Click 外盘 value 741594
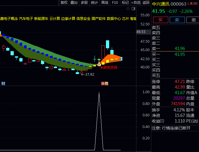 point(178,104)
